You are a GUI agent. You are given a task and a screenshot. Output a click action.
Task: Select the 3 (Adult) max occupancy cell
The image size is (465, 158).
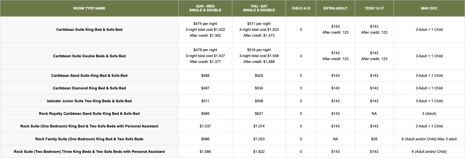coord(429,114)
